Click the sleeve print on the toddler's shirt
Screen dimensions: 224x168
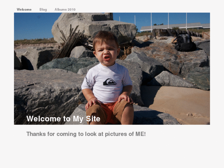pyautogui.click(x=88, y=82)
